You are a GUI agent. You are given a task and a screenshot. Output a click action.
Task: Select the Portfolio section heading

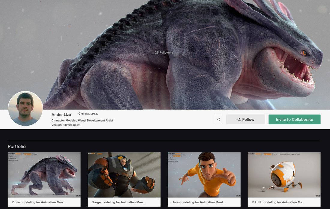17,146
